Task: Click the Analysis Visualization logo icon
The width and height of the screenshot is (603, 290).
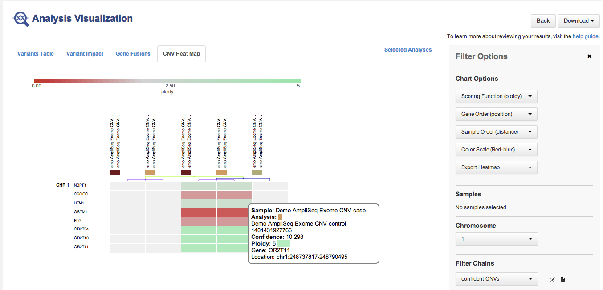Action: point(20,19)
